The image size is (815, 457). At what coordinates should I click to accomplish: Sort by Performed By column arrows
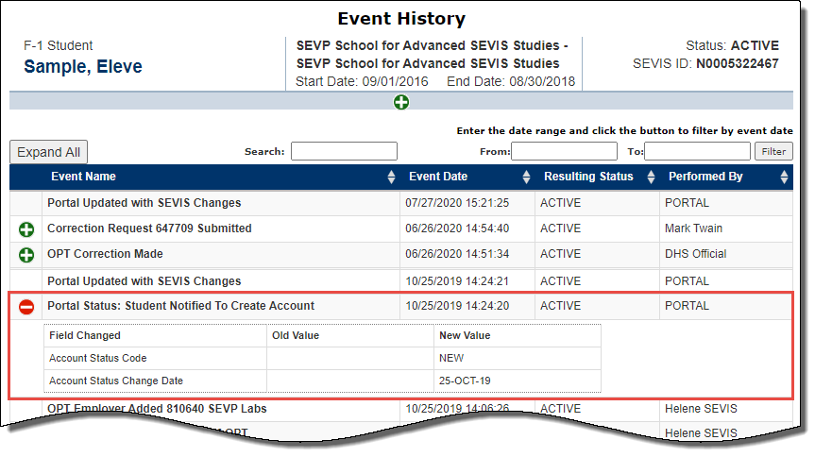pyautogui.click(x=784, y=178)
